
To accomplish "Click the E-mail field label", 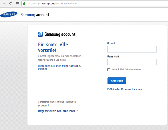I will click(111, 44).
